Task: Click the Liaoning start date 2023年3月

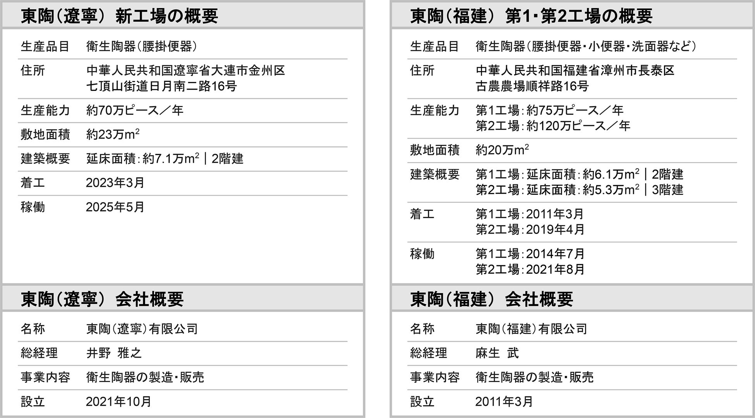Action: 115,183
